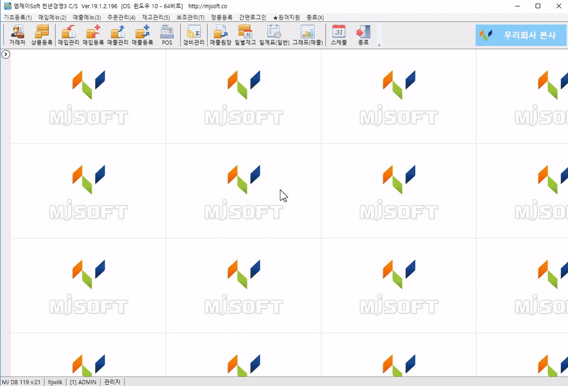This screenshot has width=568, height=386.
Task: Open the 종료(X) menu
Action: pyautogui.click(x=315, y=17)
